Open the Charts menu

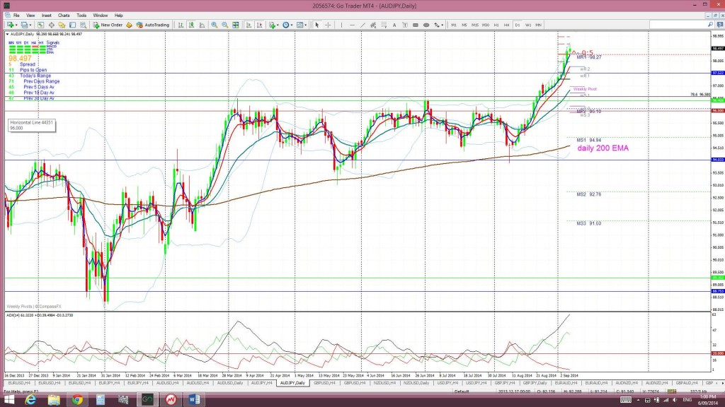(64, 15)
